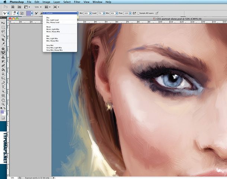The width and height of the screenshot is (227, 179).
Task: Open the Arrange Documents dropdown
Action: click(x=48, y=7)
